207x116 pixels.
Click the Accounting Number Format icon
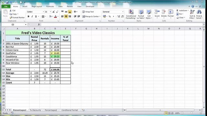(x=104, y=16)
